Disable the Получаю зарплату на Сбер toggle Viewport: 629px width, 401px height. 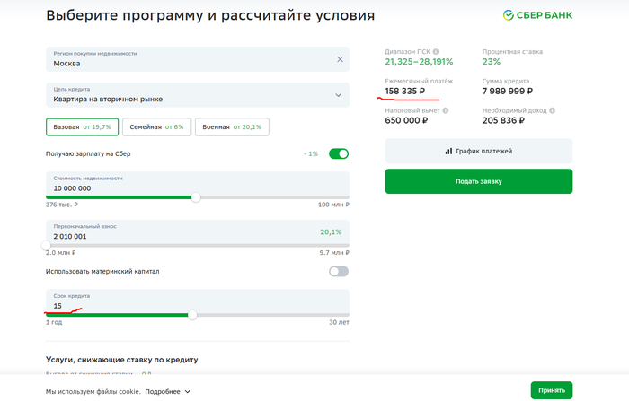(x=339, y=153)
